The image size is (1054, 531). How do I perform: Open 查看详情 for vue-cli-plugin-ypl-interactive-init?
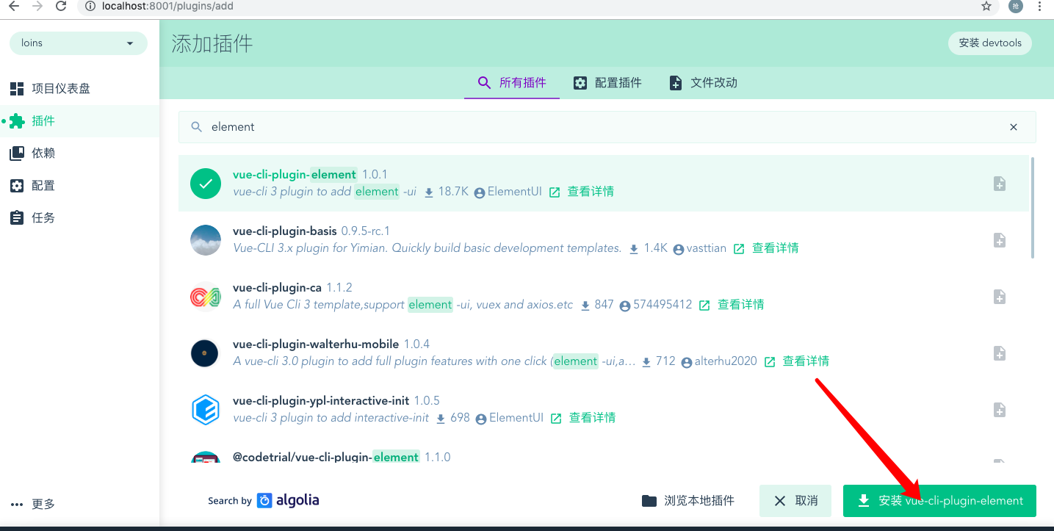tap(592, 418)
